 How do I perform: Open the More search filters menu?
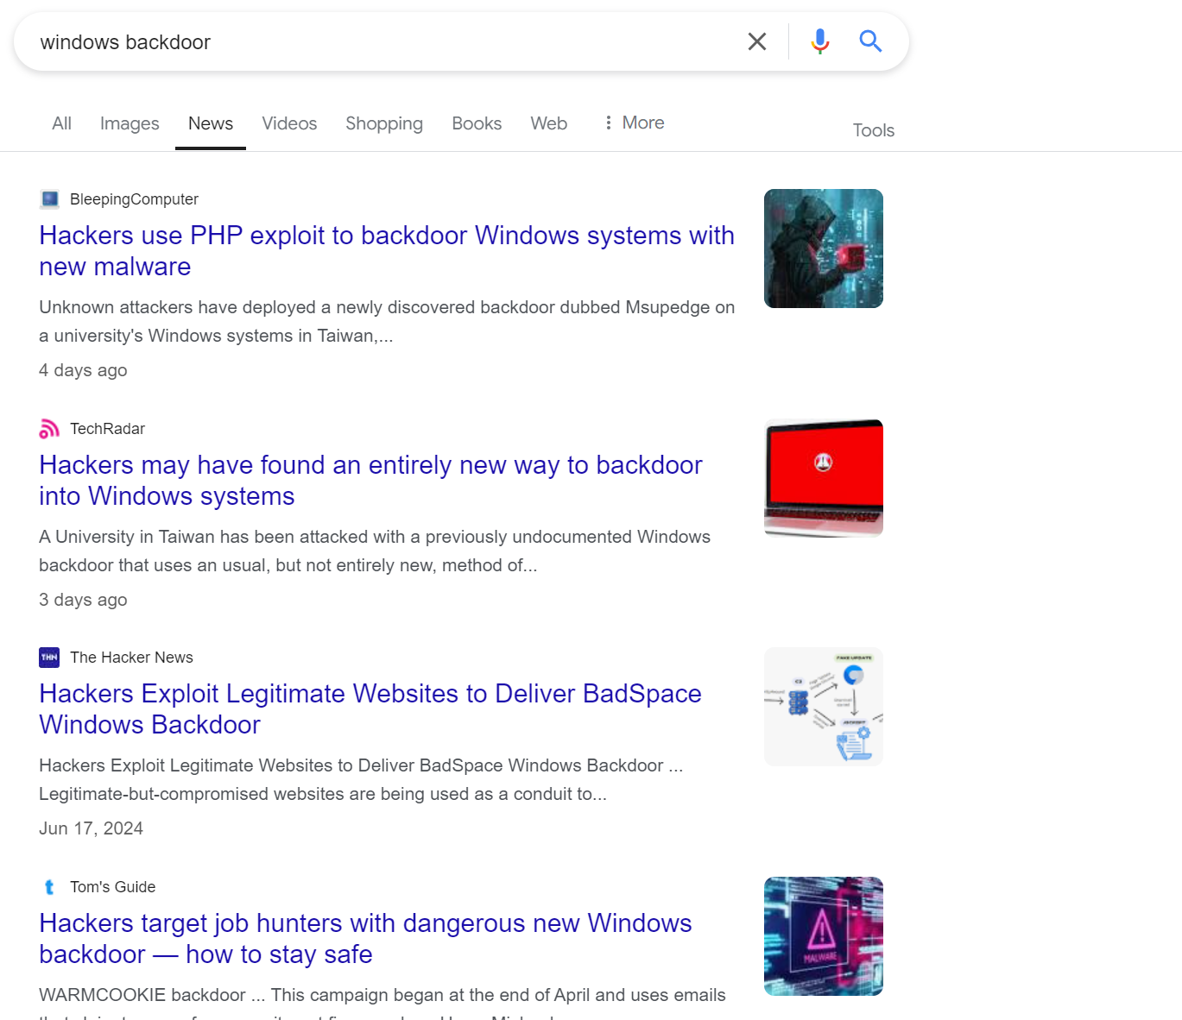634,123
